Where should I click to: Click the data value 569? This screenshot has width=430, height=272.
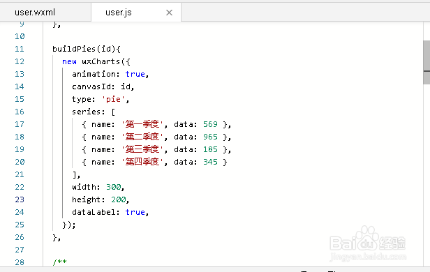click(210, 124)
